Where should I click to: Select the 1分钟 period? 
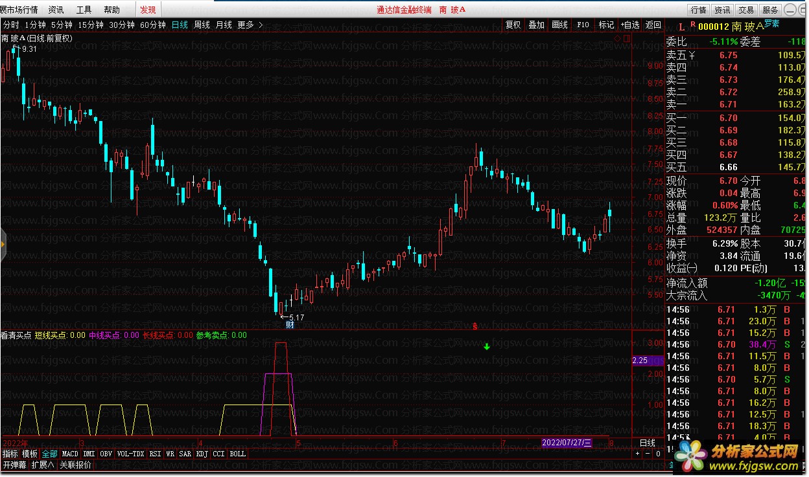pyautogui.click(x=35, y=25)
